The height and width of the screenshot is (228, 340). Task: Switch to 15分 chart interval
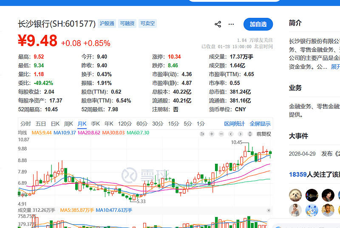(173, 124)
